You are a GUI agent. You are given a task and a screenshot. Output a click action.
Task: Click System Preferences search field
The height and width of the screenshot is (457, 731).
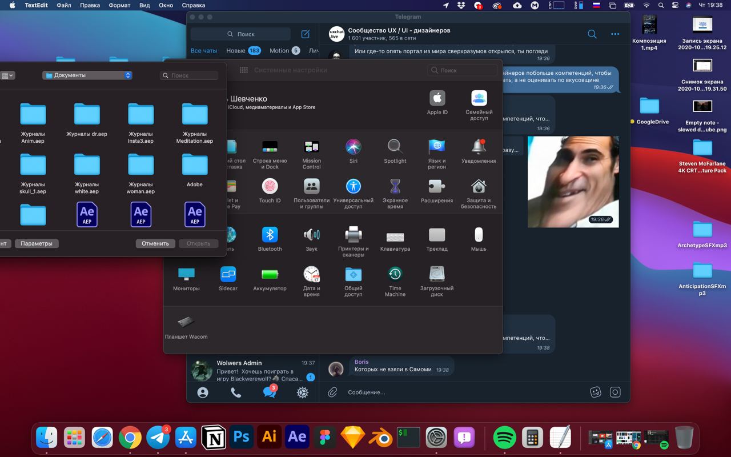(462, 70)
